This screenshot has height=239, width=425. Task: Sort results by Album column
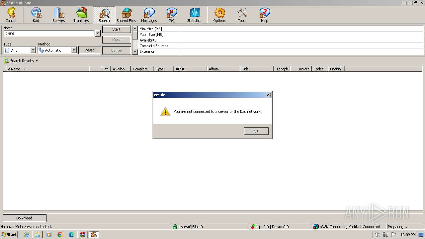click(223, 69)
